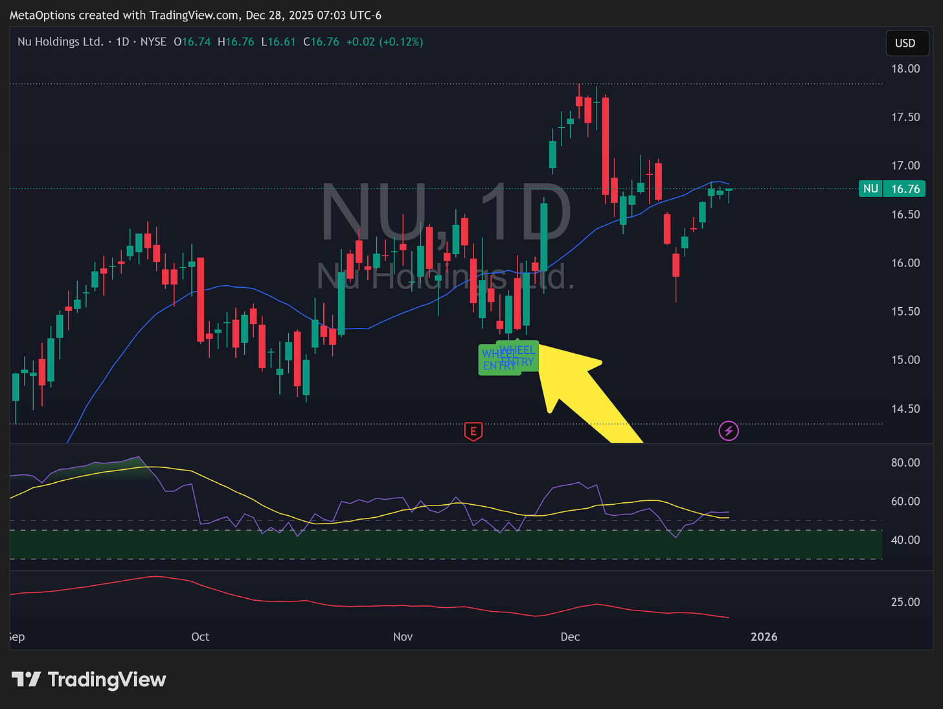
Task: Click the purple lightning bolt event icon
Action: point(729,430)
